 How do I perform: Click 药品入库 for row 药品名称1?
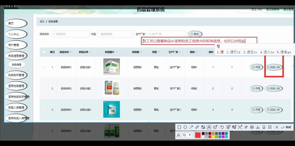(274, 67)
